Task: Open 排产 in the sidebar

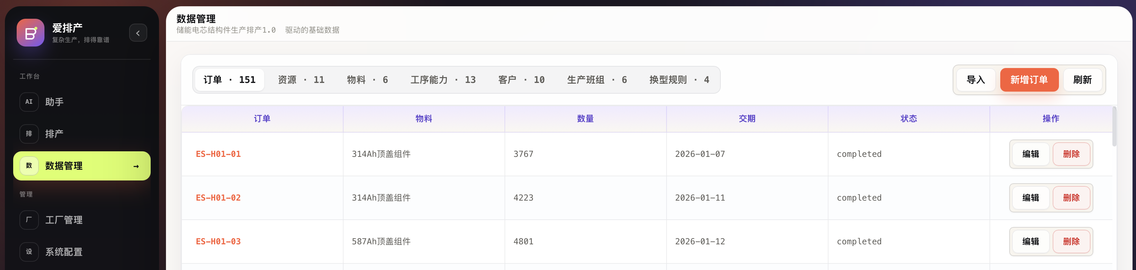Action: click(x=82, y=134)
